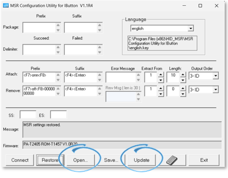Click the ES input field
The height and width of the screenshot is (178, 228).
(58, 115)
